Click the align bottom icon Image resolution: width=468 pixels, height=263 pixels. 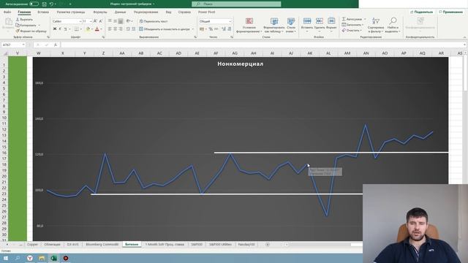(x=121, y=21)
